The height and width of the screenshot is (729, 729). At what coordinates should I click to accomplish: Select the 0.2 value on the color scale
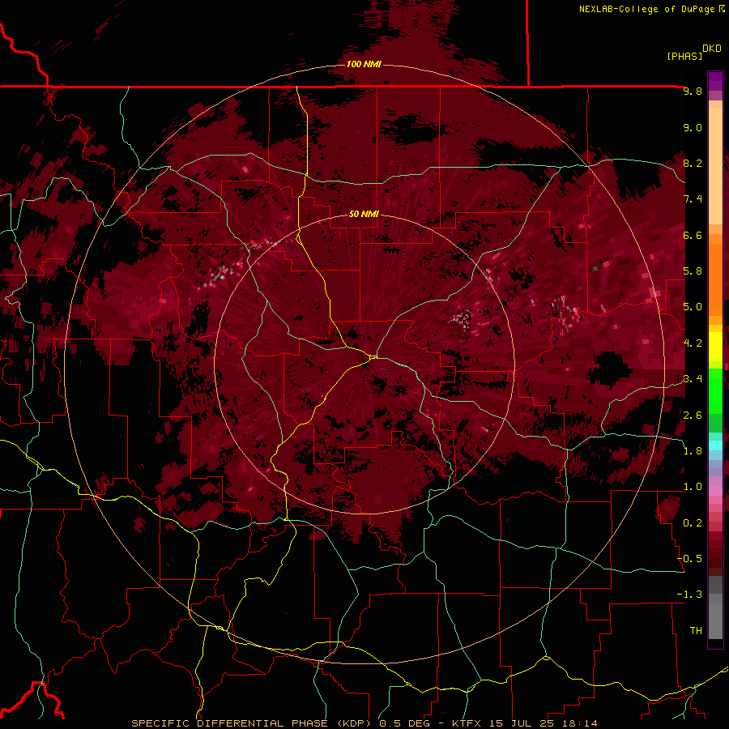(x=693, y=523)
